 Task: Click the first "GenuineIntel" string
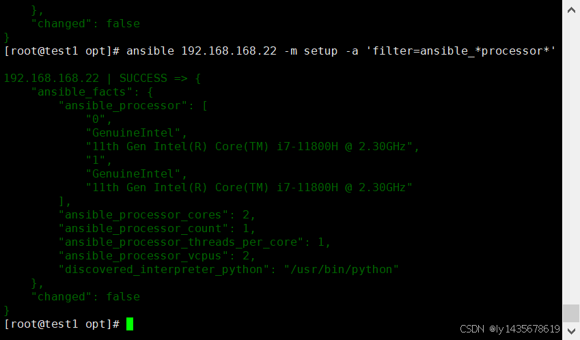pyautogui.click(x=136, y=133)
